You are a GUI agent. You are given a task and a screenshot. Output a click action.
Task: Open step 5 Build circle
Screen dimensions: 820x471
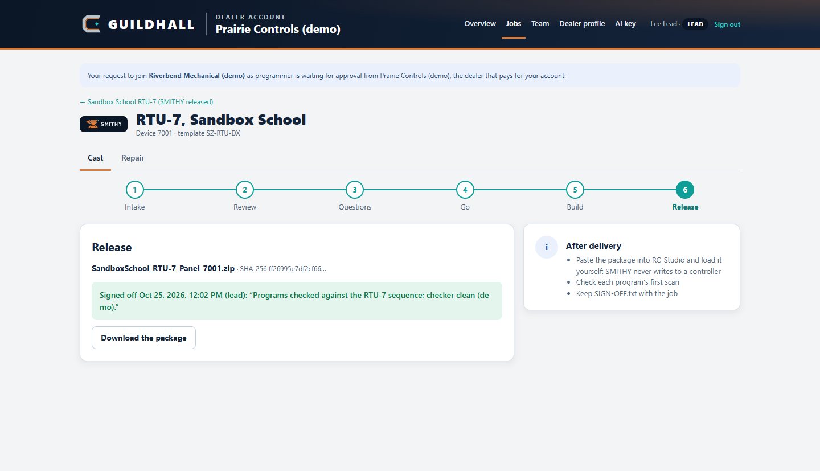coord(575,190)
